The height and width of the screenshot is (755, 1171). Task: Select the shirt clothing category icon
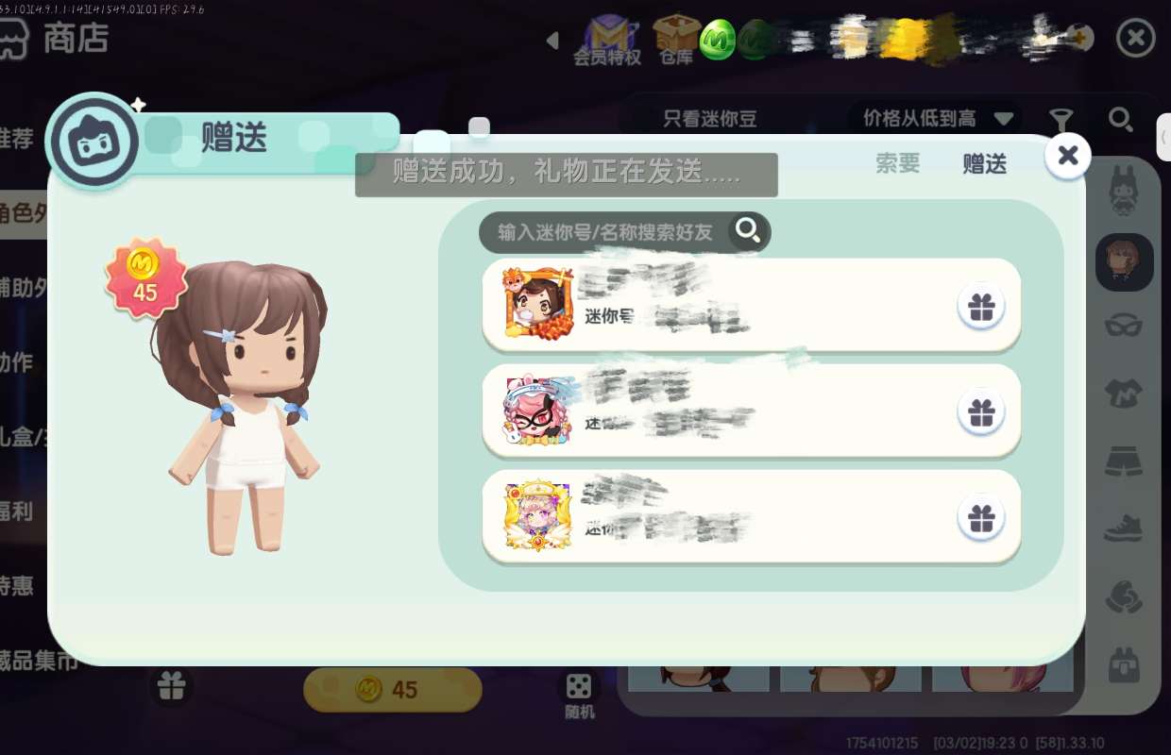[x=1124, y=393]
